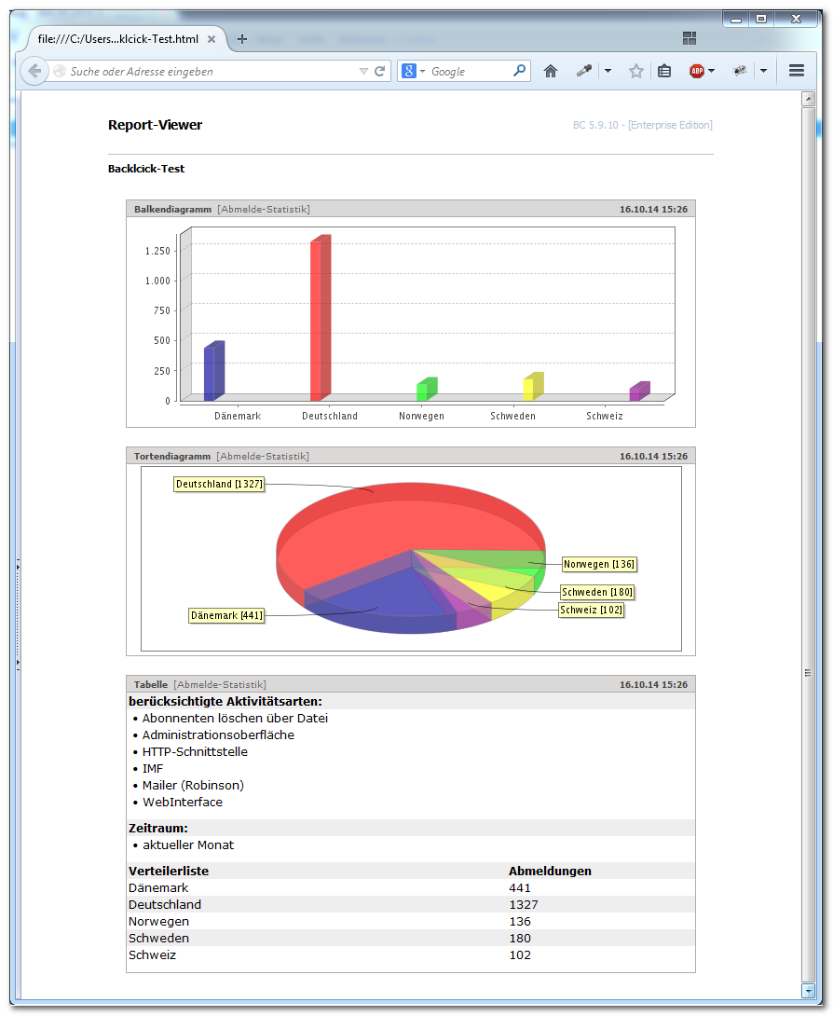Reload the page with the refresh icon

(x=379, y=71)
